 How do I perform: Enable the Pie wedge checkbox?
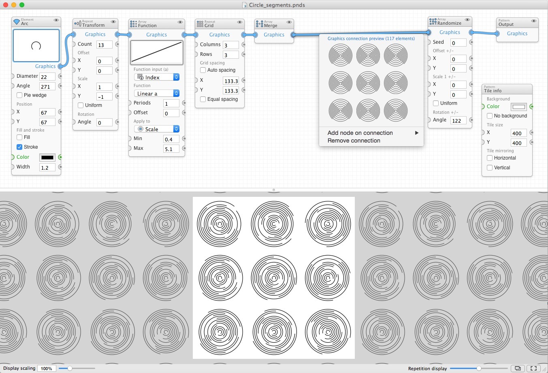(x=19, y=95)
